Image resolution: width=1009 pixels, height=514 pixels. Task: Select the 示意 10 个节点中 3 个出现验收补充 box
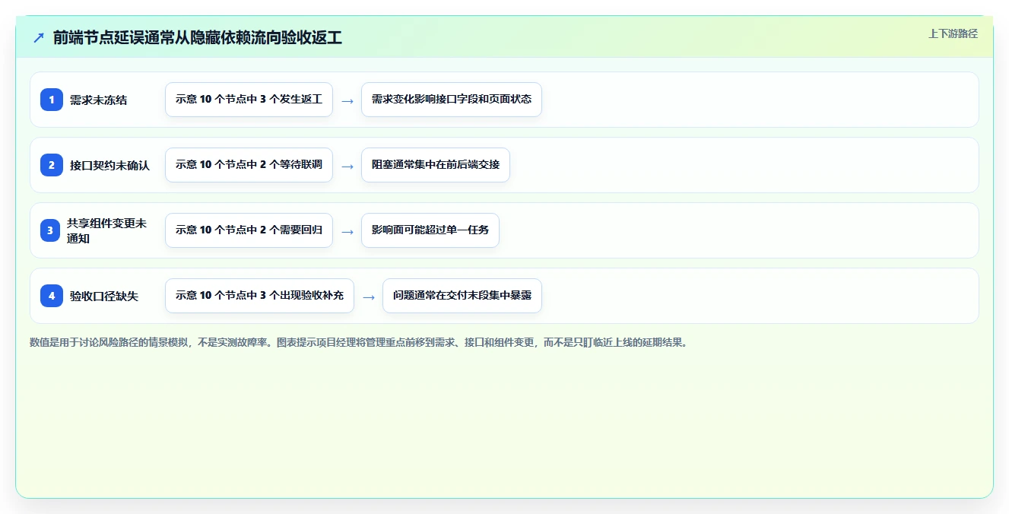[259, 296]
